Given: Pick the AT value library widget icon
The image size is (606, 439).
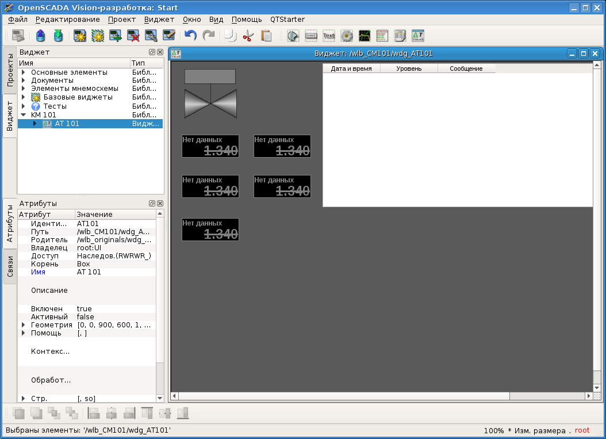Looking at the screenshot, I should pyautogui.click(x=418, y=36).
